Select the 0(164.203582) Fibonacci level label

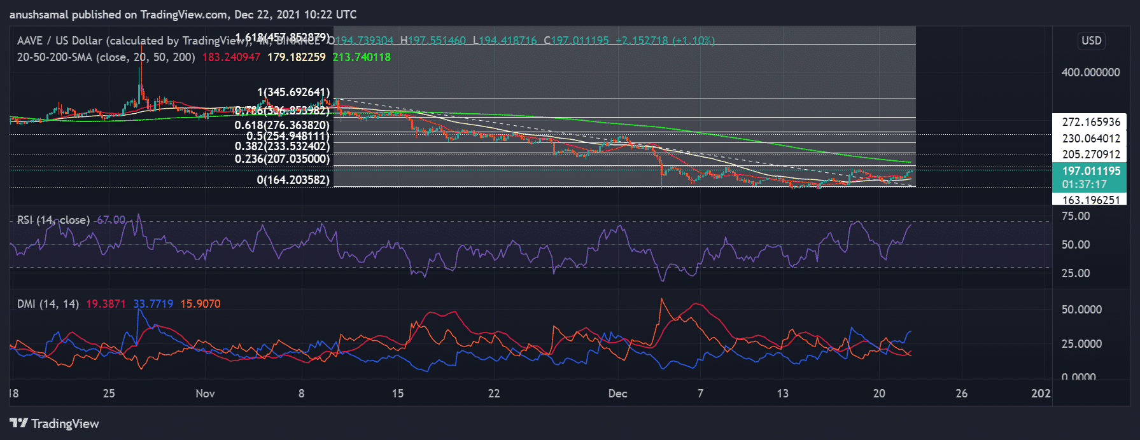click(293, 180)
